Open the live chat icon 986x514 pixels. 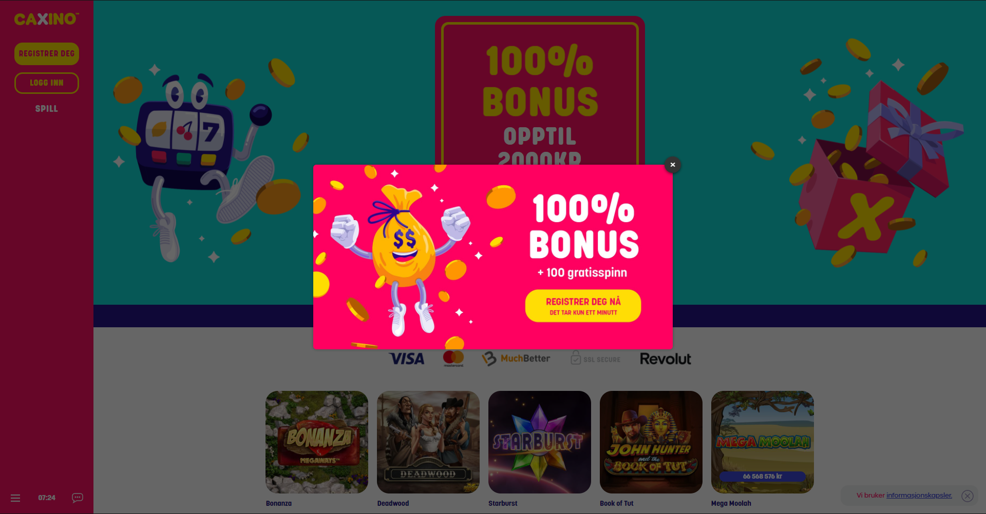point(78,498)
